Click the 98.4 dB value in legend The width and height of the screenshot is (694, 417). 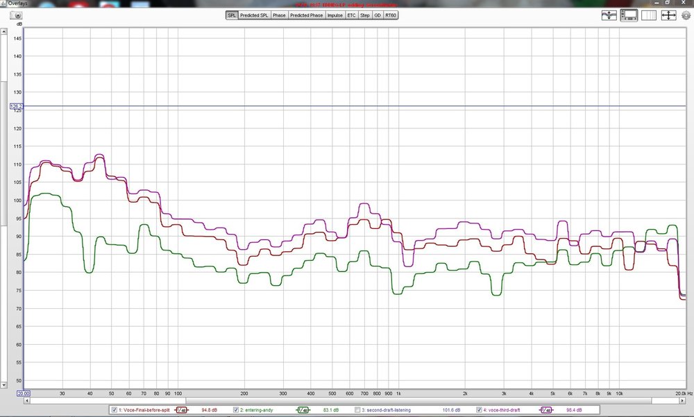[x=574, y=410]
